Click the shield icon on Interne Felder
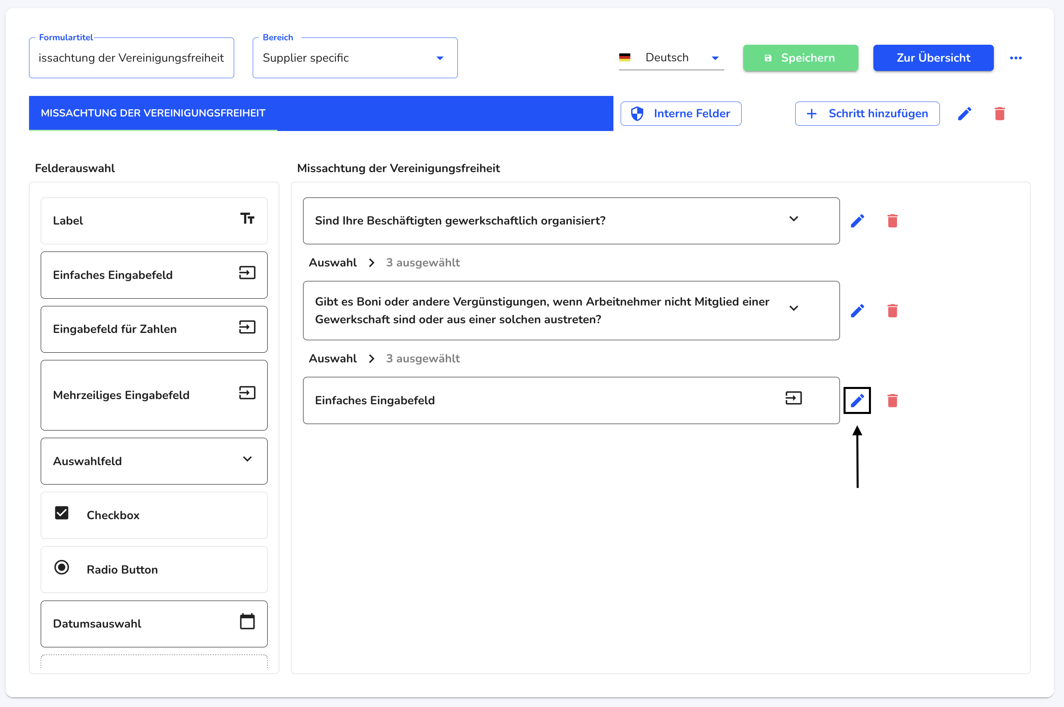This screenshot has width=1064, height=707. pos(637,114)
